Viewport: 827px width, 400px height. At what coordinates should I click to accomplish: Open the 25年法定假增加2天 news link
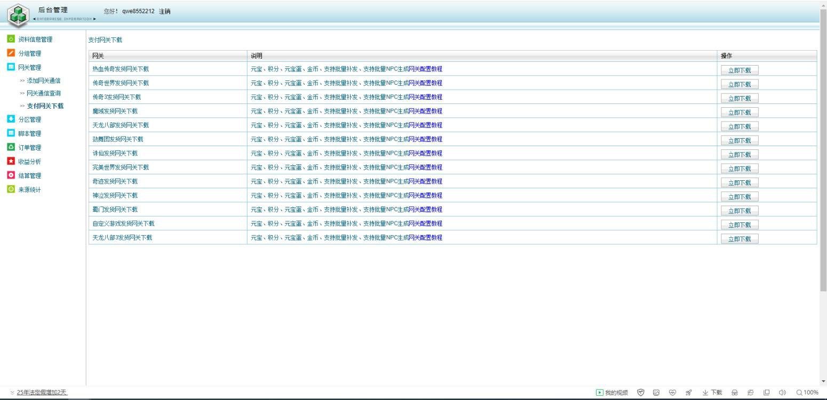pos(42,393)
